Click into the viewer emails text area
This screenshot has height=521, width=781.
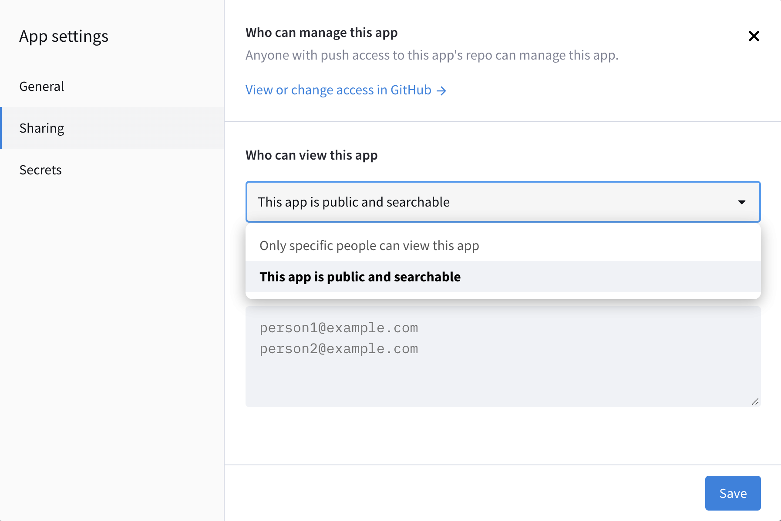pos(503,378)
